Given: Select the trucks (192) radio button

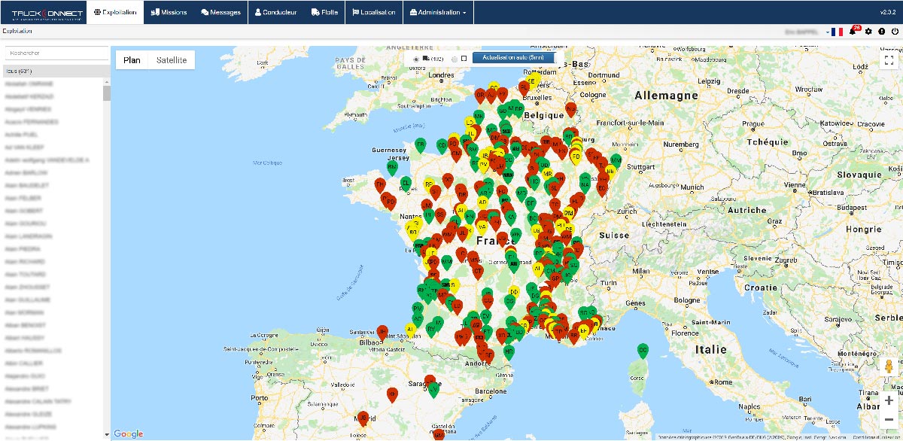Looking at the screenshot, I should (x=415, y=59).
